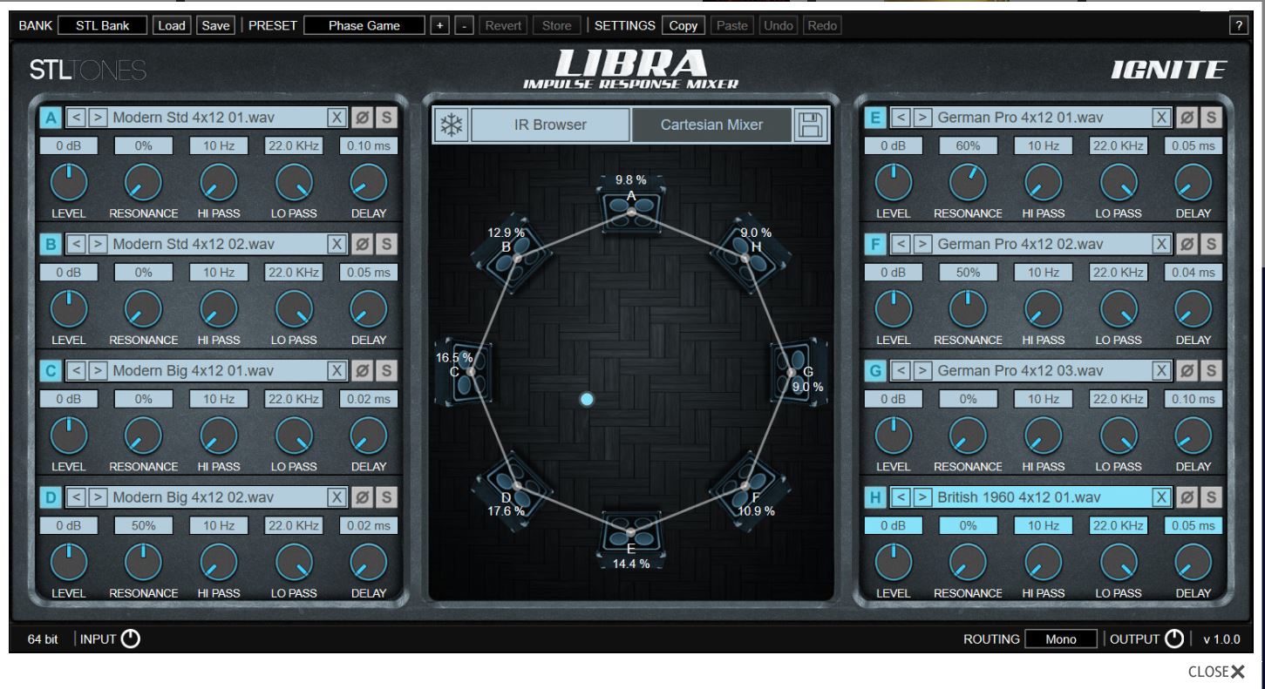Viewport: 1265px width, 689px height.
Task: Click the help question mark button
Action: point(1237,25)
